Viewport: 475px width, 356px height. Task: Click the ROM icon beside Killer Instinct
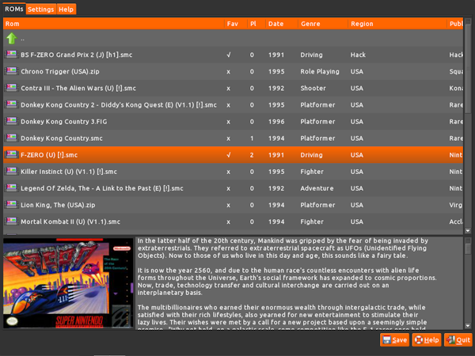click(11, 171)
